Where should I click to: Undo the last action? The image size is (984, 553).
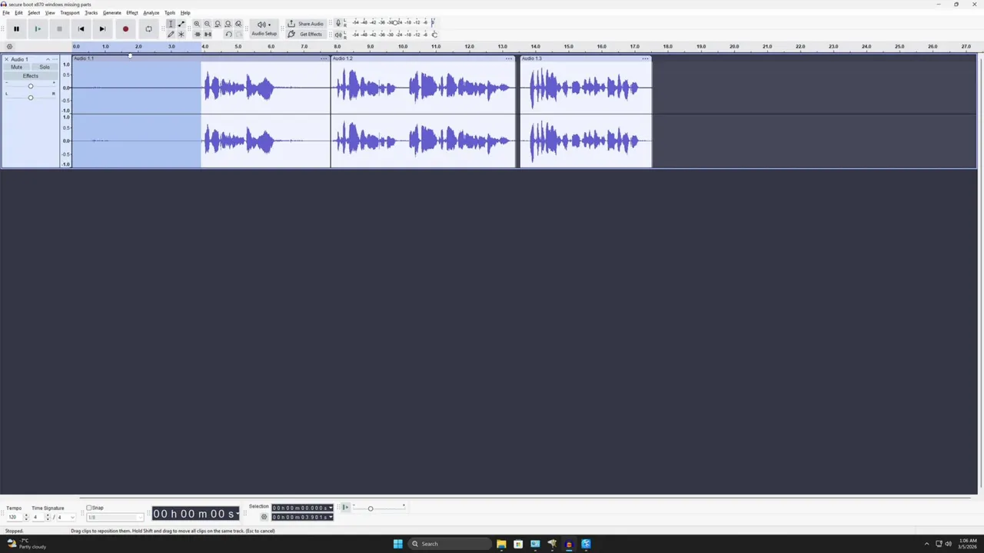click(x=228, y=34)
